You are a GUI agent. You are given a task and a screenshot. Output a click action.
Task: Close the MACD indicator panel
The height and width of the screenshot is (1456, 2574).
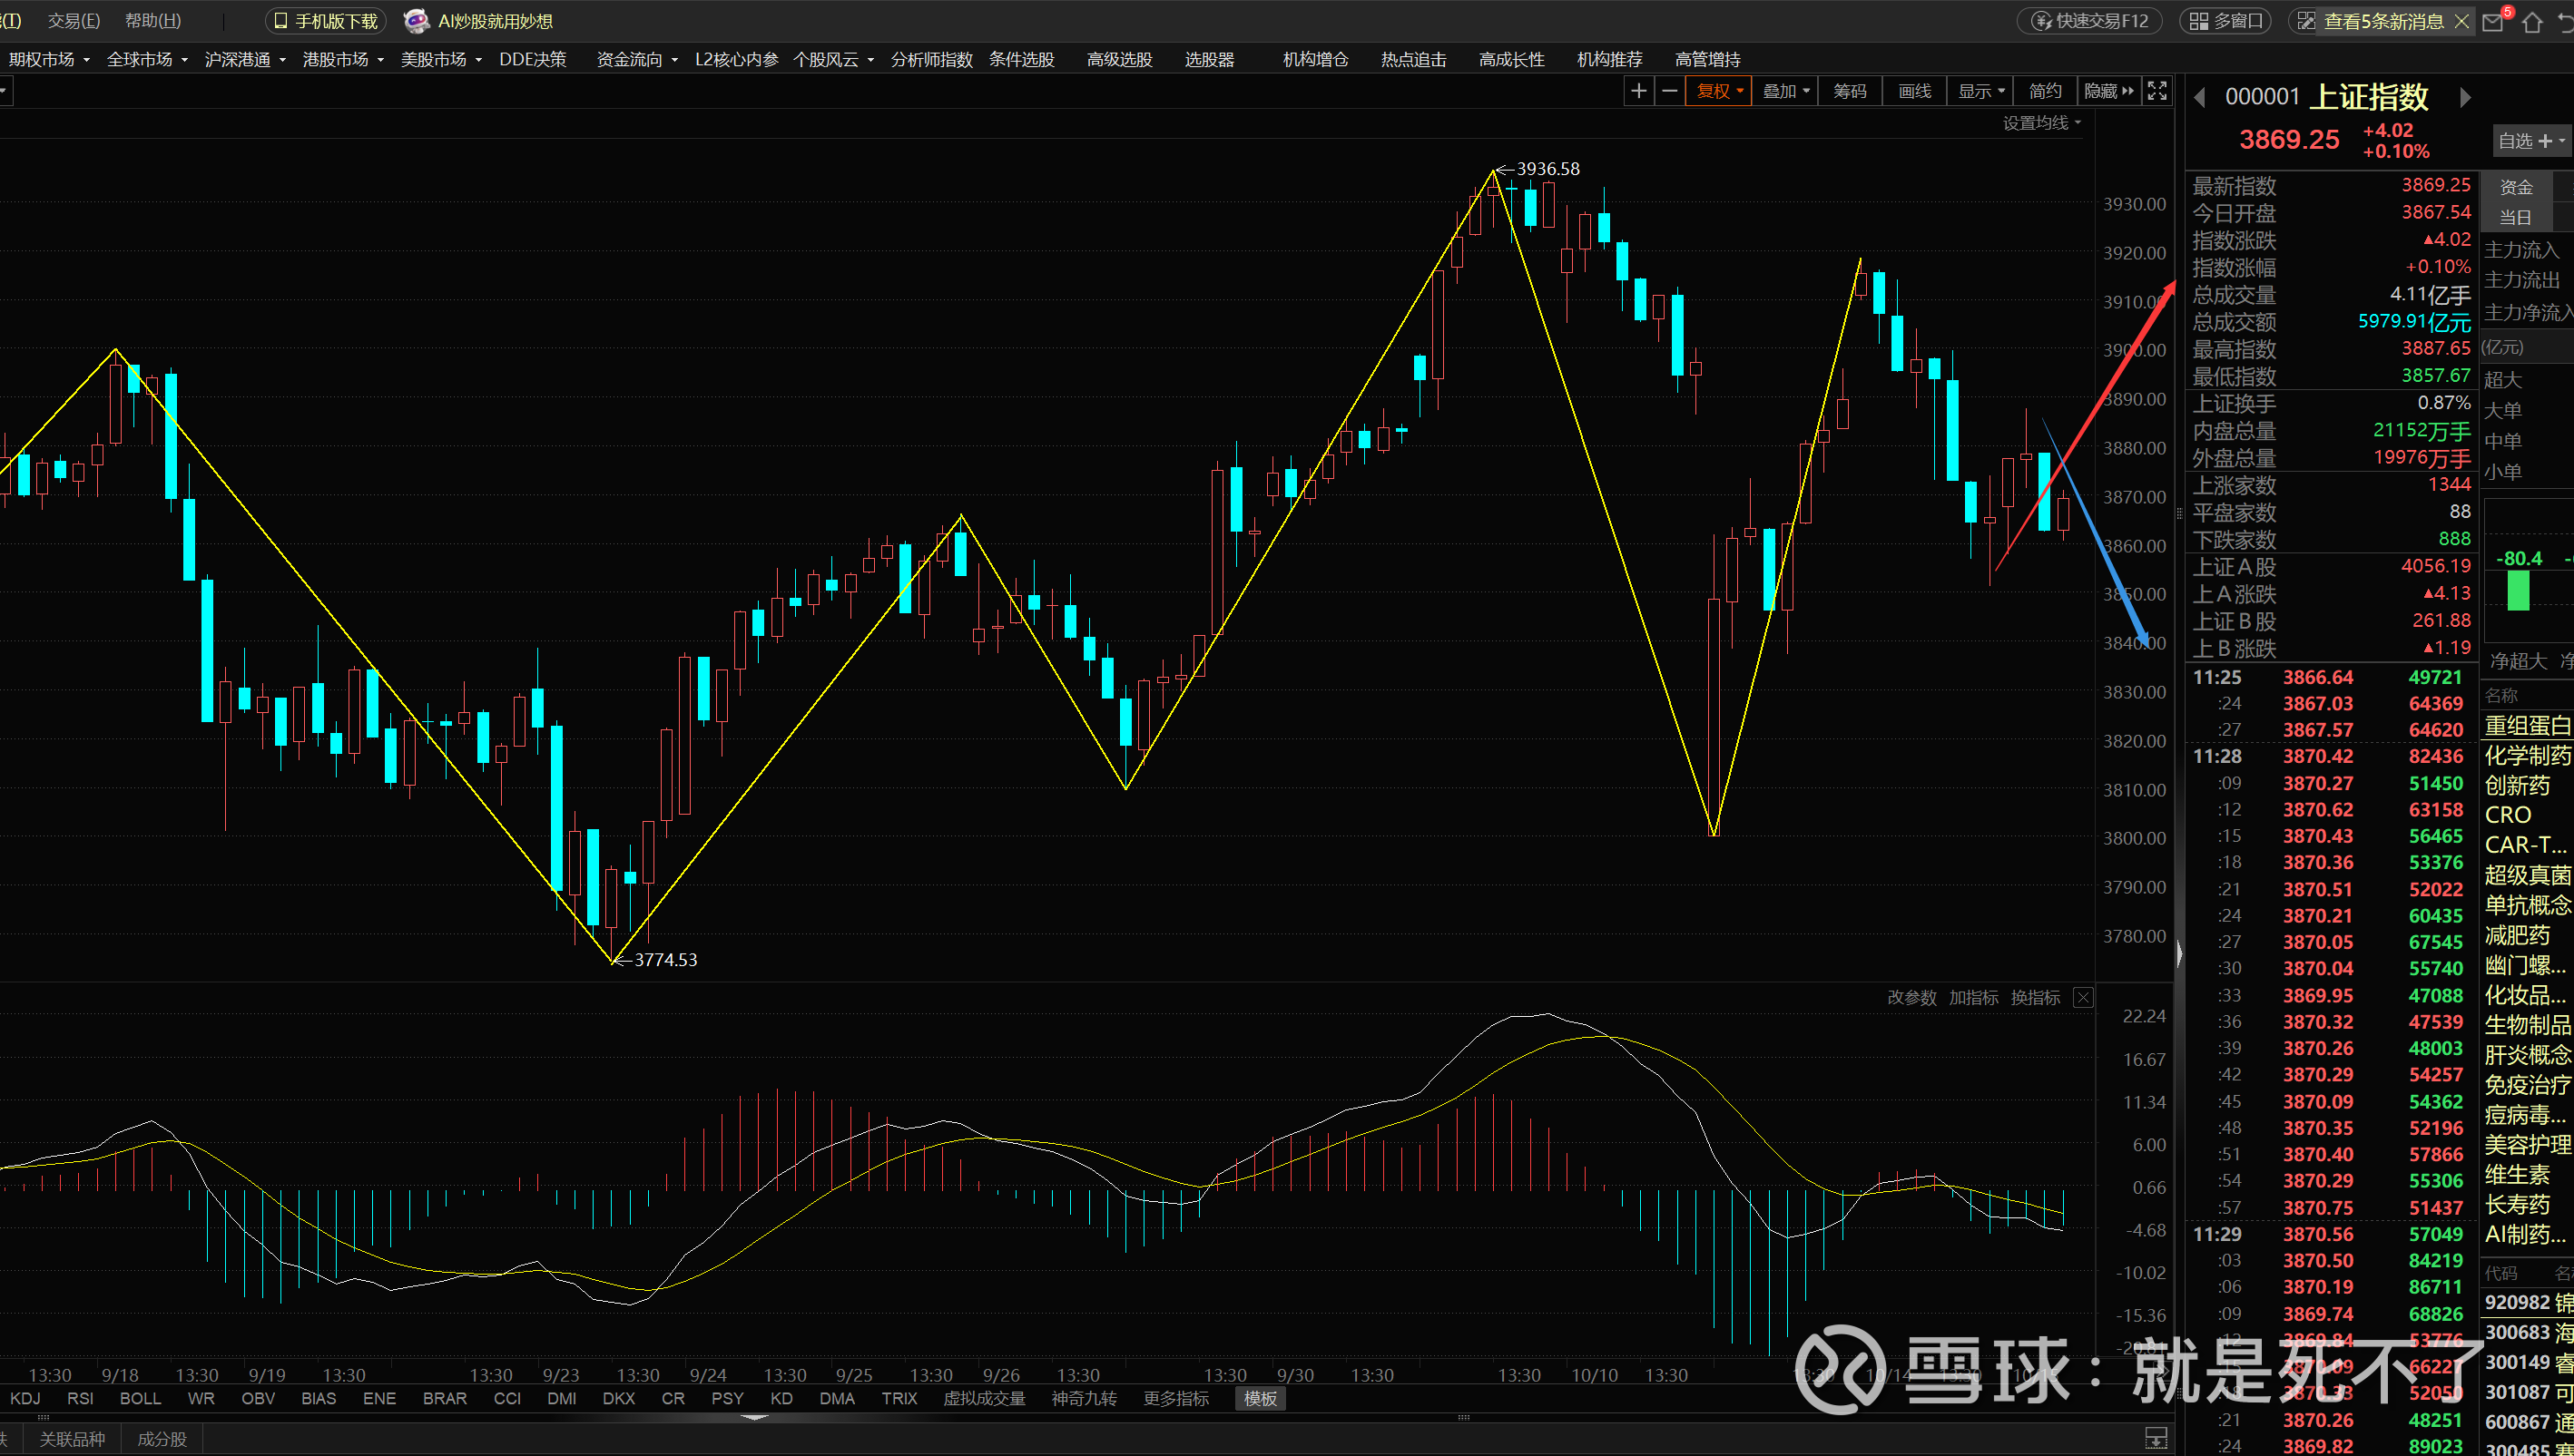click(x=2083, y=997)
